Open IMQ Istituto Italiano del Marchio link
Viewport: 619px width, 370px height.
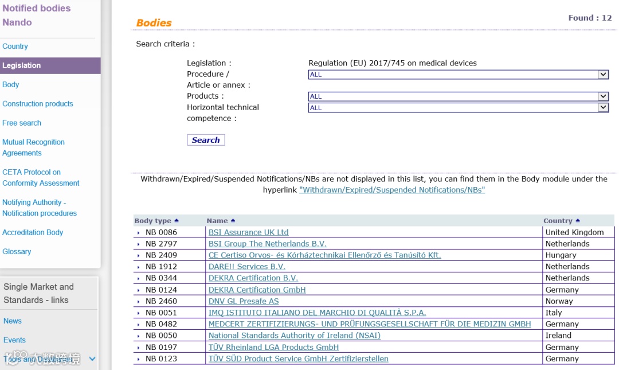(317, 313)
